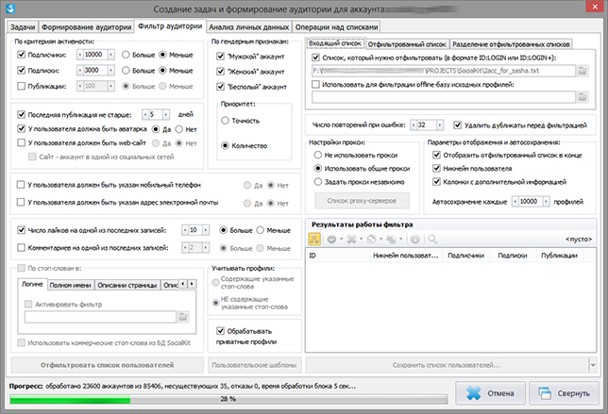The image size is (608, 414).
Task: Toggle 'Удалить дубликаты перед фильтрацией' checkbox
Action: pos(458,125)
